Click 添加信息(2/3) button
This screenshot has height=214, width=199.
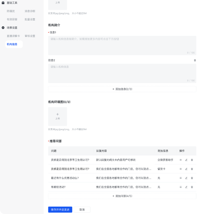click(x=122, y=89)
